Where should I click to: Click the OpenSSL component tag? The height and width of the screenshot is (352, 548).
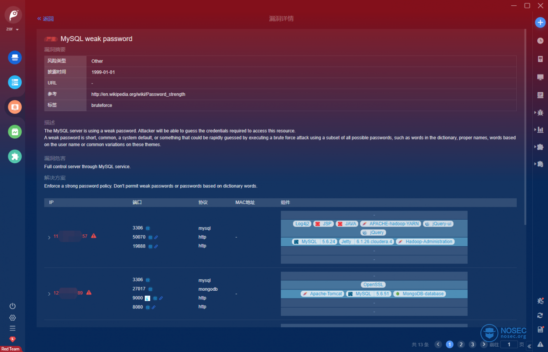click(374, 285)
